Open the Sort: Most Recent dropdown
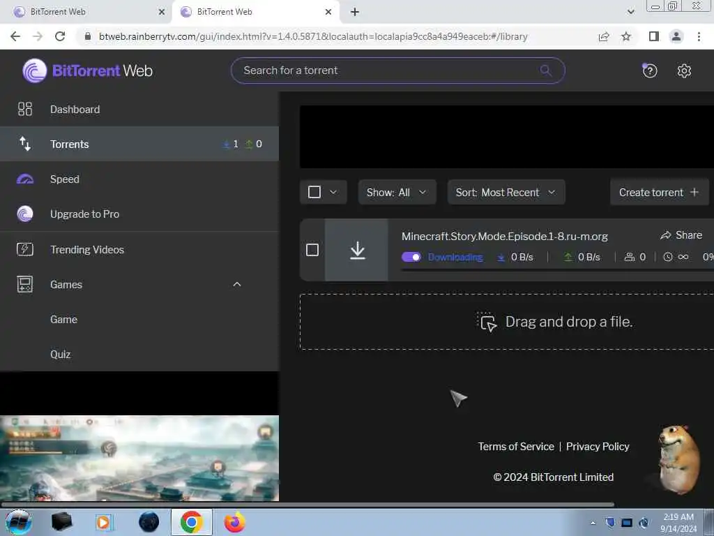This screenshot has height=536, width=714. pyautogui.click(x=506, y=193)
